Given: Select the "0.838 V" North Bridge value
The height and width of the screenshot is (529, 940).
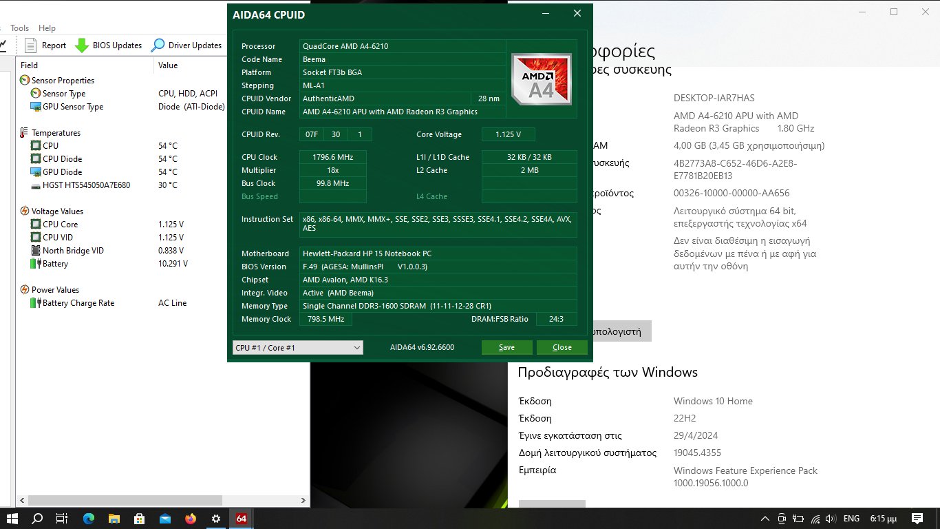Looking at the screenshot, I should coord(171,251).
